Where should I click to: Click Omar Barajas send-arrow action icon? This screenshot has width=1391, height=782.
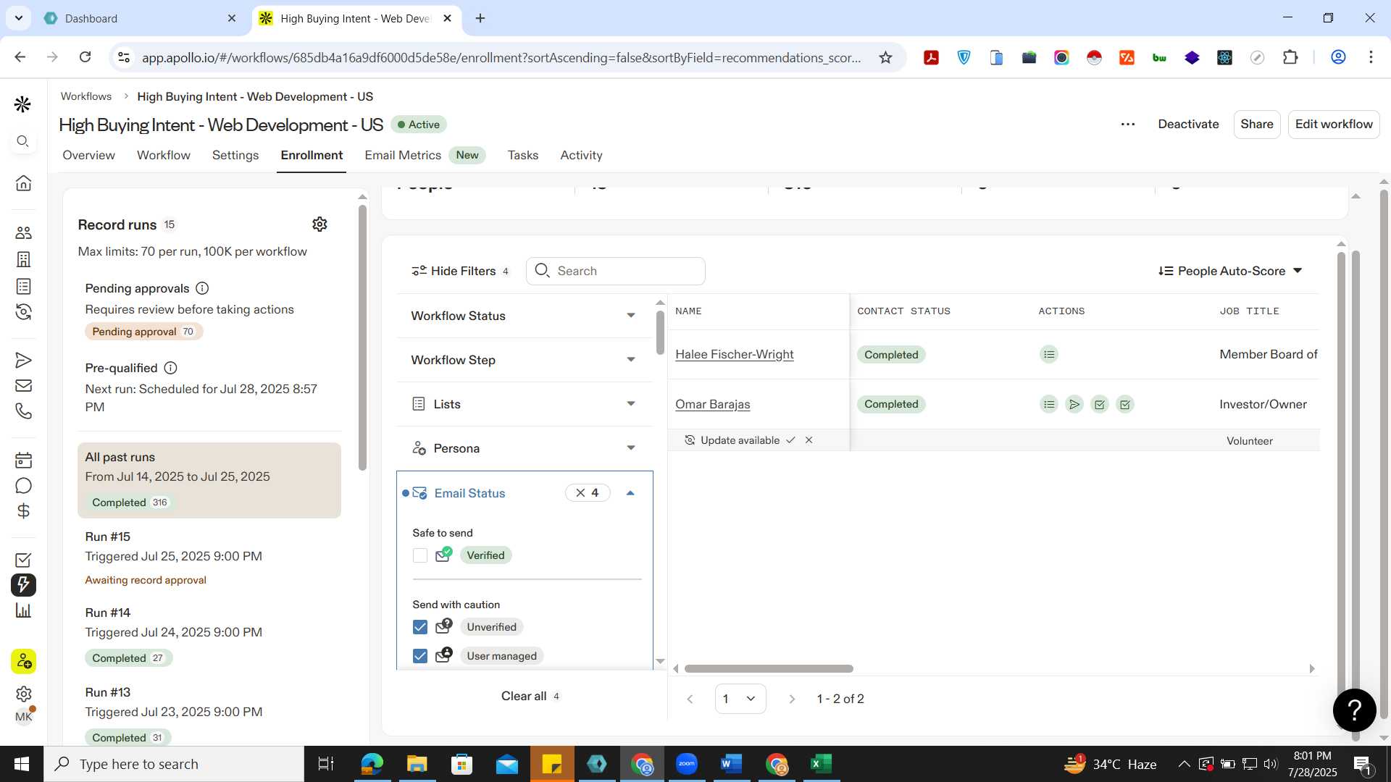tap(1074, 405)
